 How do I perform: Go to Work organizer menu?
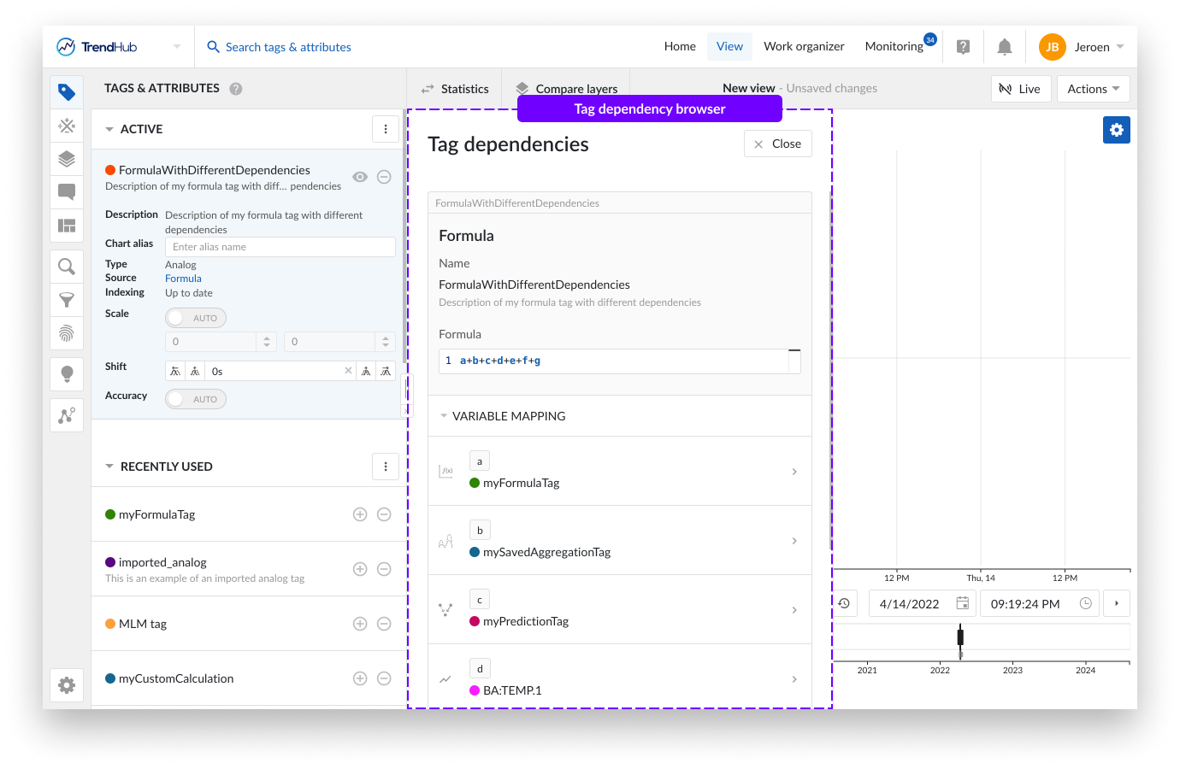(x=804, y=47)
